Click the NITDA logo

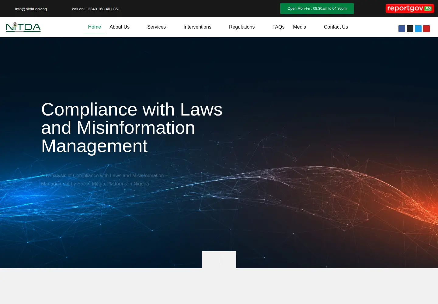click(23, 27)
